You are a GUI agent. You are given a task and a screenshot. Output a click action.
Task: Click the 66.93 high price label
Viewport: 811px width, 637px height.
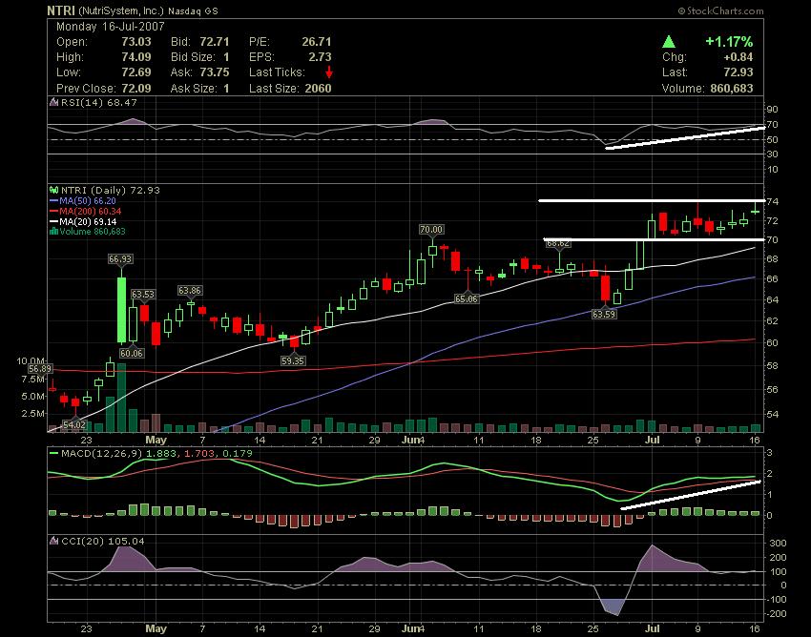coord(120,259)
